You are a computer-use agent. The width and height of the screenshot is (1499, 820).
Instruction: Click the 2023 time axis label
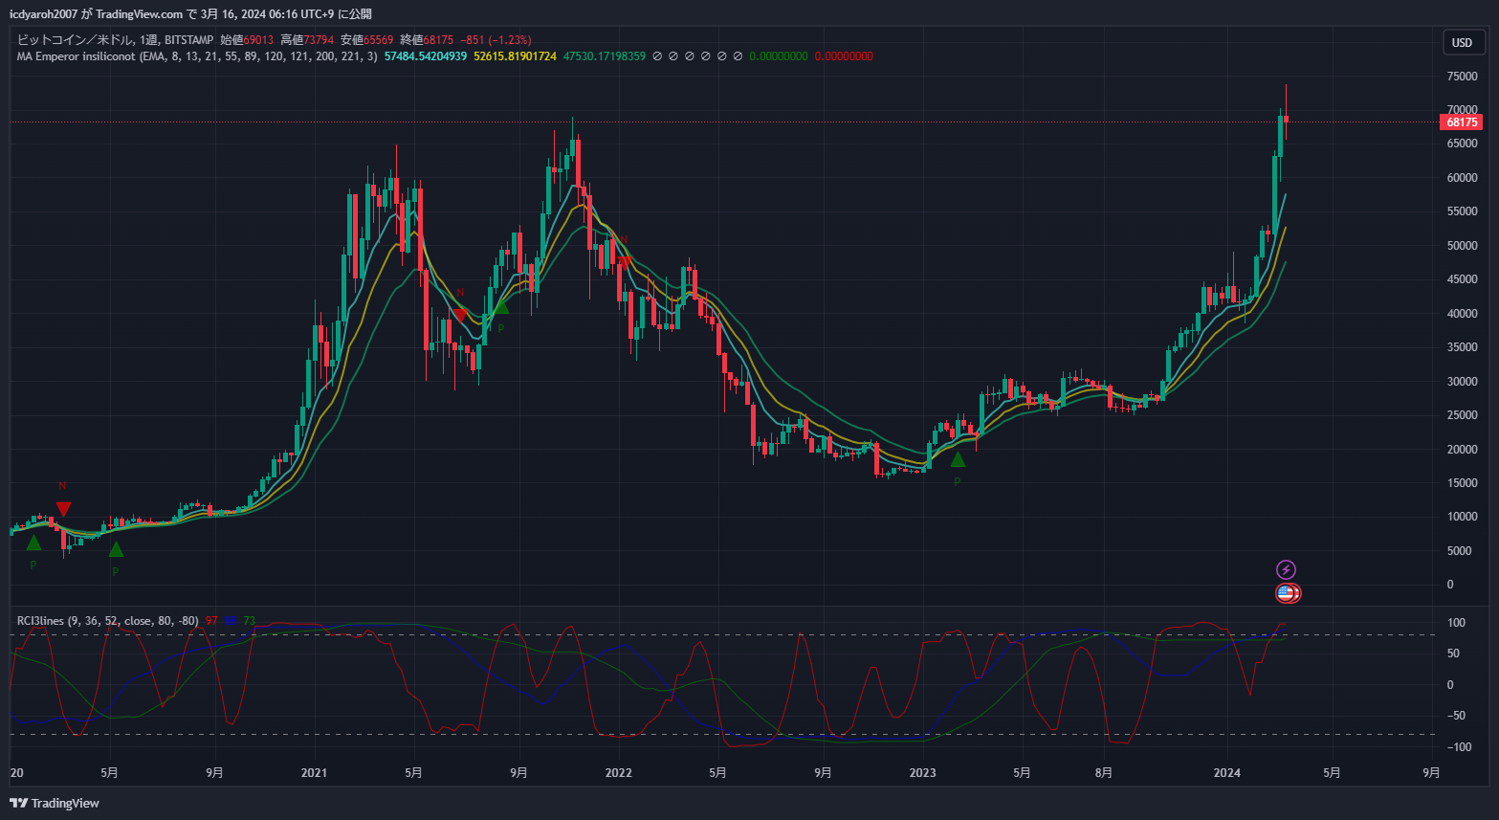tap(923, 773)
